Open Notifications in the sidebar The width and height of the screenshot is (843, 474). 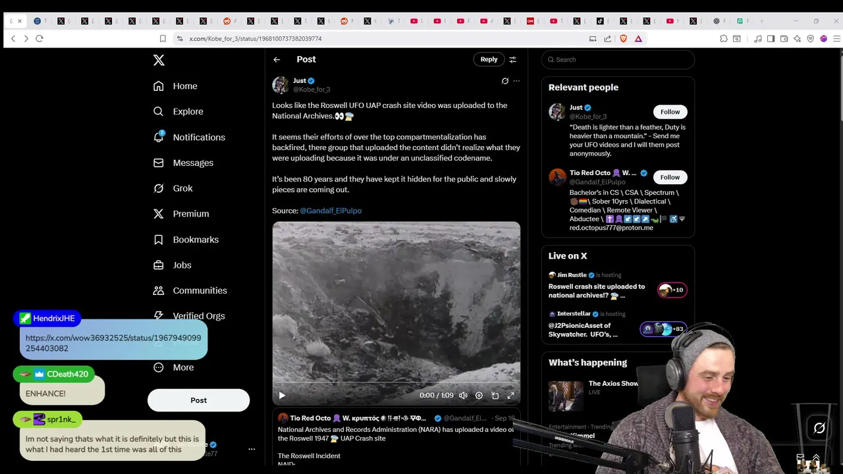point(189,137)
